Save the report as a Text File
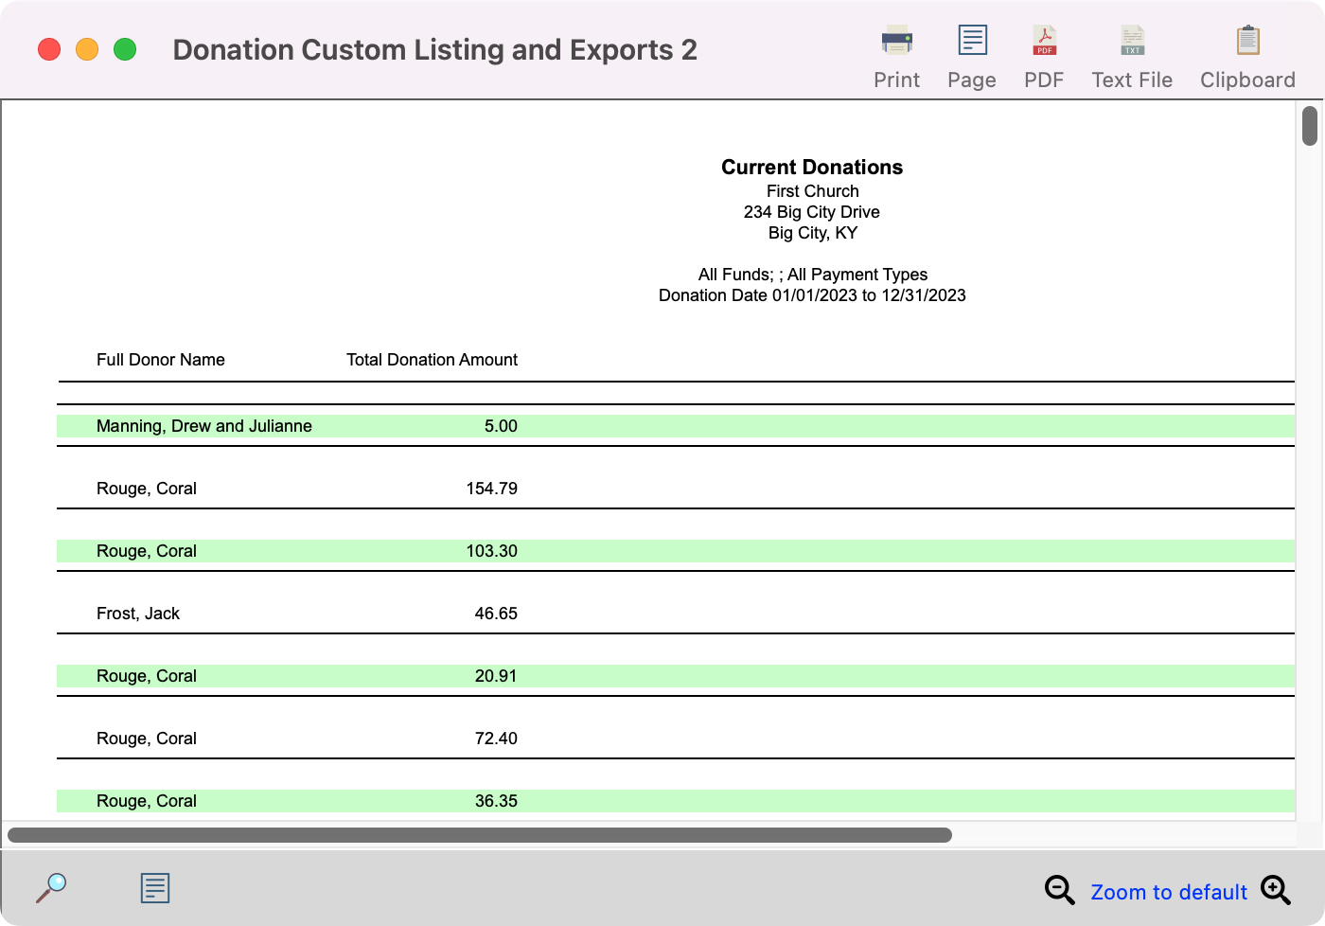Image resolution: width=1325 pixels, height=926 pixels. click(1132, 42)
